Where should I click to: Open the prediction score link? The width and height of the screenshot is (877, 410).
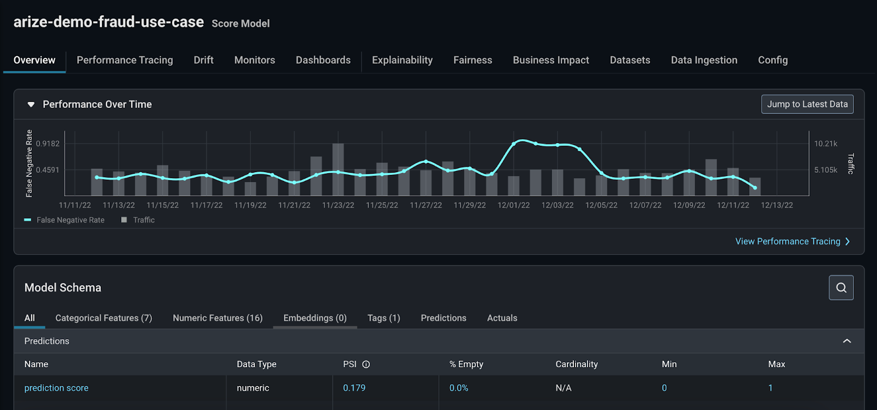coord(56,388)
